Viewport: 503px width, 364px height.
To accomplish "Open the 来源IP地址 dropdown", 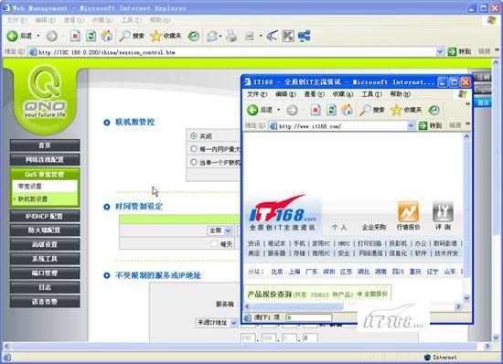I will 234,323.
